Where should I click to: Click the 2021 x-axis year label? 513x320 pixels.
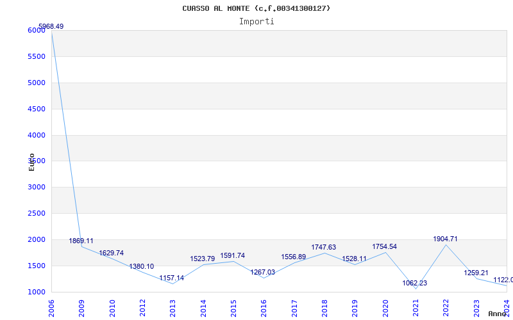click(416, 308)
